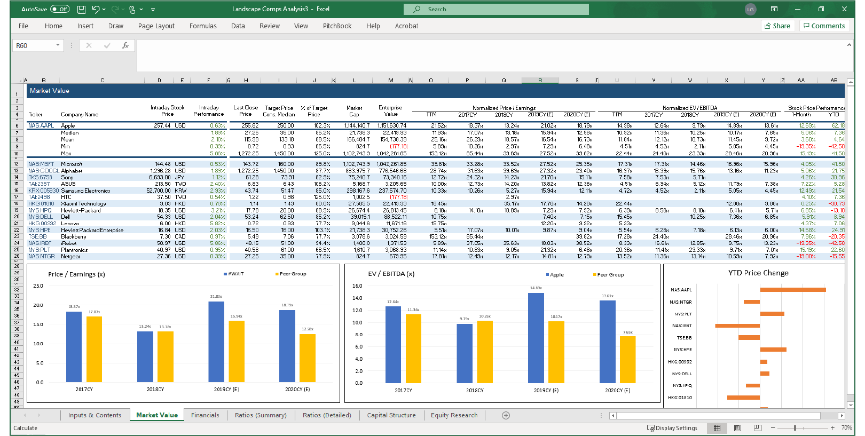Toggle the AutoSave switch

(x=60, y=9)
